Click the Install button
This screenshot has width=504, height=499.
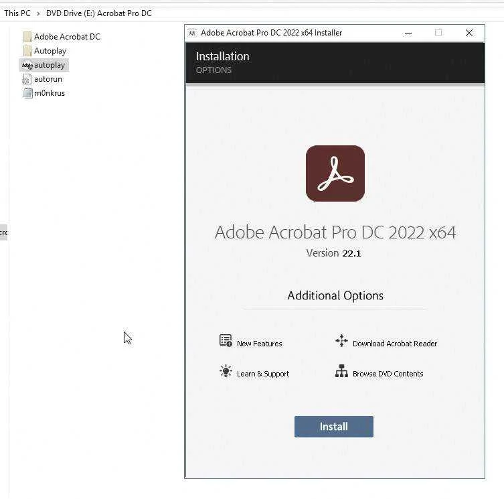click(333, 426)
